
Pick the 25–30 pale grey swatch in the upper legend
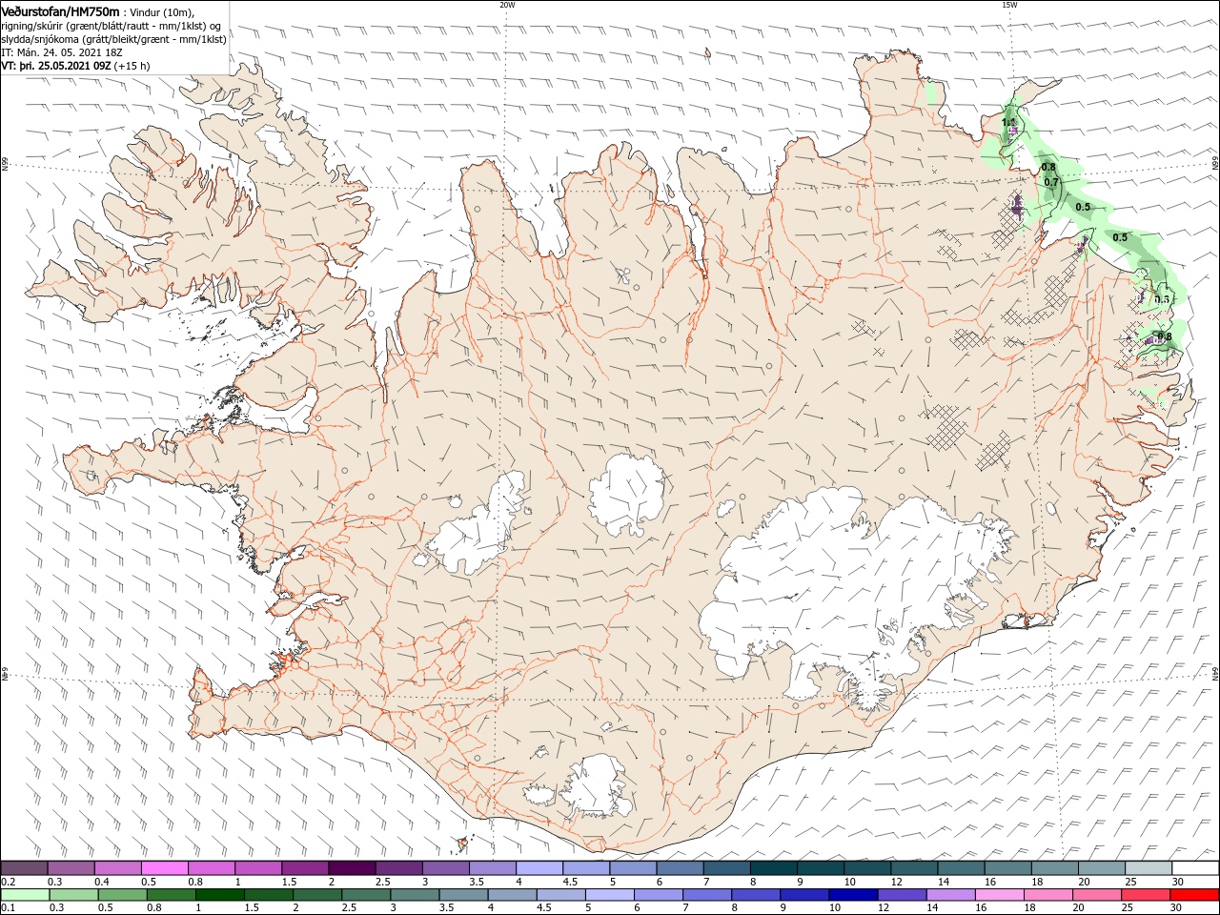pyautogui.click(x=1149, y=868)
